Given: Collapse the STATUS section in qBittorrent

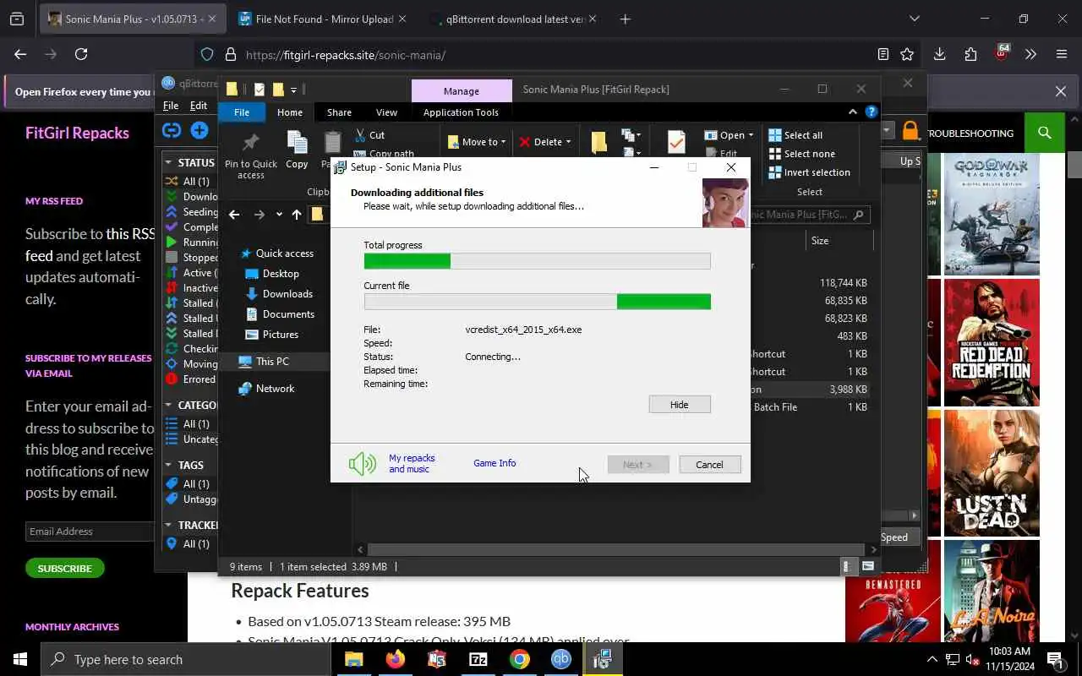Looking at the screenshot, I should click(169, 162).
